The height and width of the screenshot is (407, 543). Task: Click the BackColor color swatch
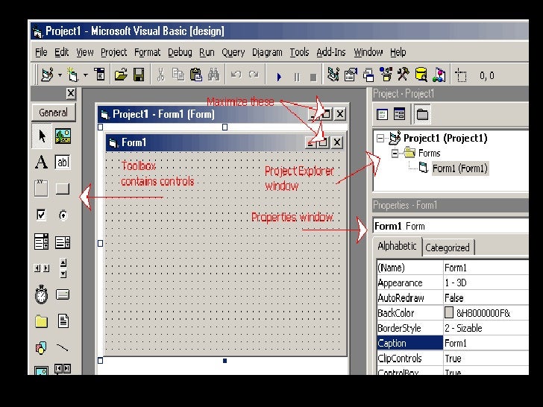click(449, 312)
